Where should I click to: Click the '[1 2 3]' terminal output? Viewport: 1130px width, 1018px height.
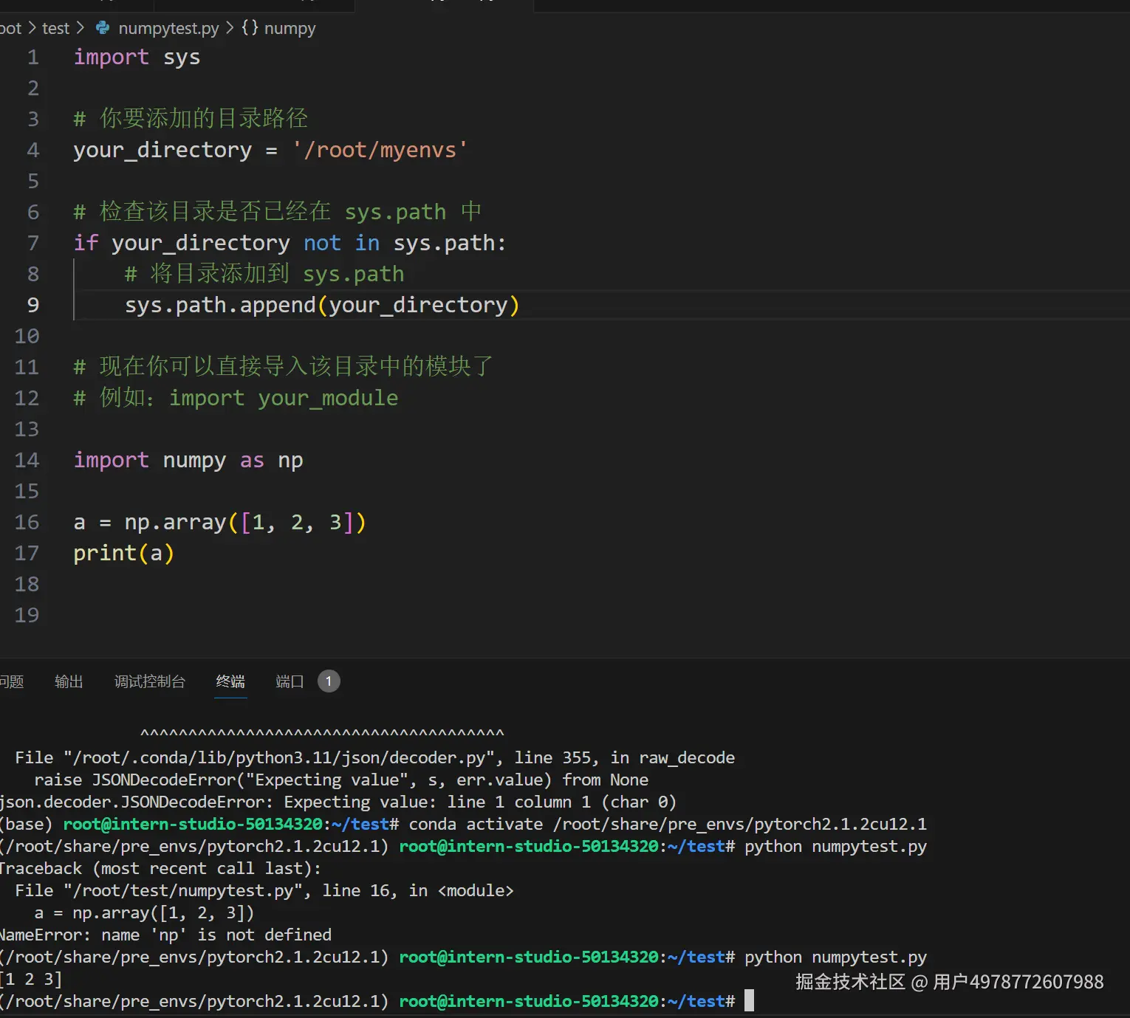(31, 980)
